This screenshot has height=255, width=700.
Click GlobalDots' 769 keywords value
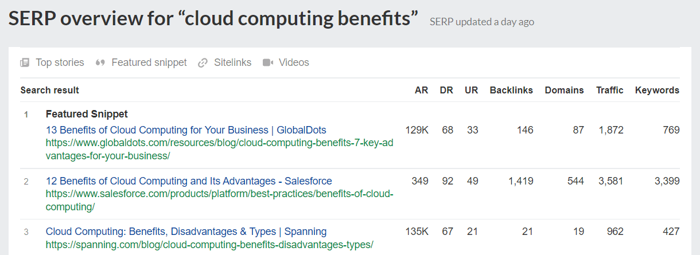[x=672, y=130]
